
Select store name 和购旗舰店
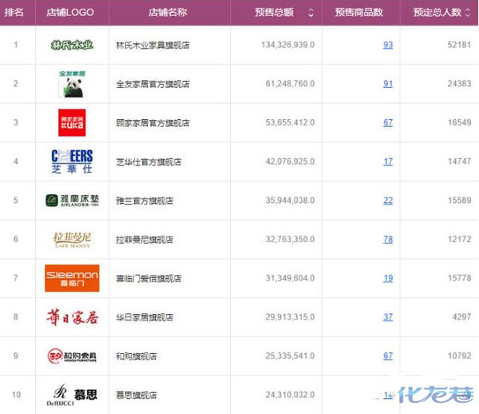[x=137, y=356]
